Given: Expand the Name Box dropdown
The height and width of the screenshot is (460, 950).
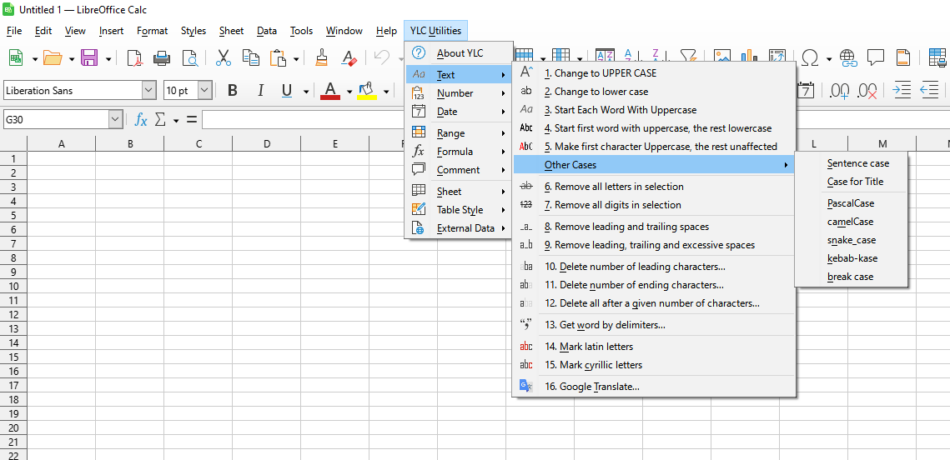Looking at the screenshot, I should coord(115,120).
